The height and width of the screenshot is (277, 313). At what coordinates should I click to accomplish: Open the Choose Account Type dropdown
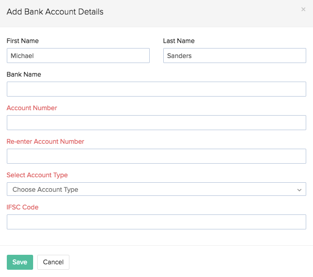(x=156, y=190)
